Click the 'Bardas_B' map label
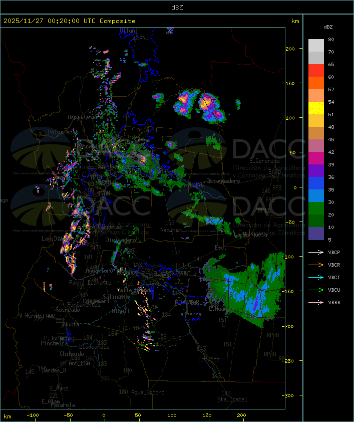The image size is (354, 422). click(54, 370)
